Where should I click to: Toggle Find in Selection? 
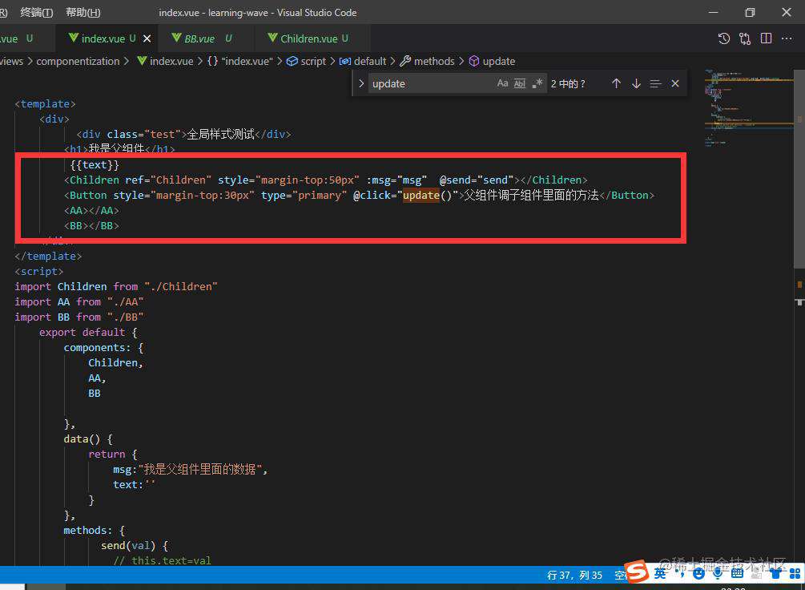click(655, 84)
